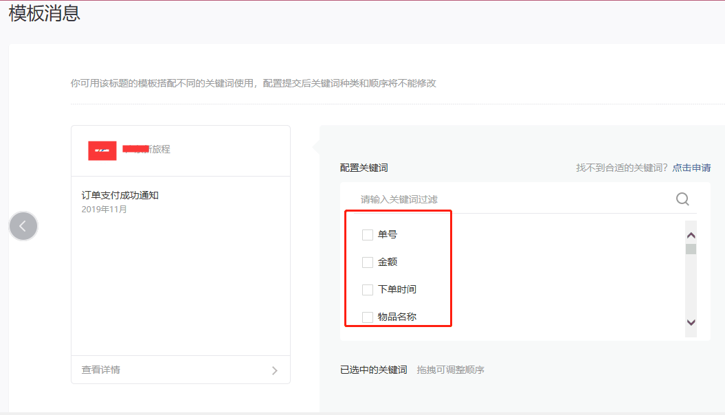Click the round left arrow button

[23, 226]
